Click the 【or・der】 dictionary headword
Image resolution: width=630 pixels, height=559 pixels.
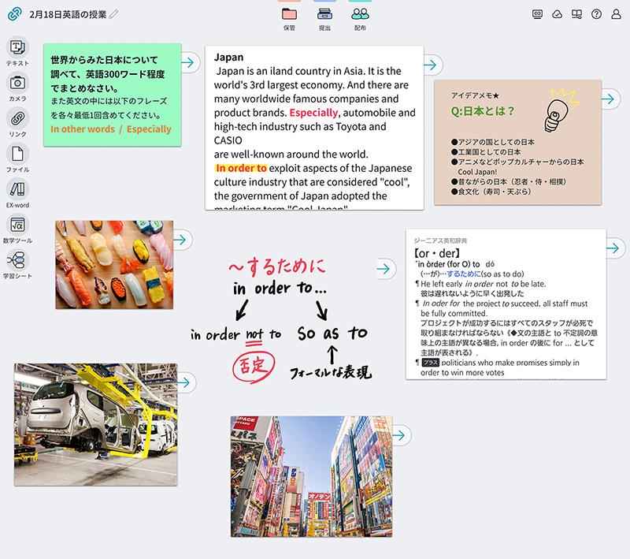tap(437, 253)
